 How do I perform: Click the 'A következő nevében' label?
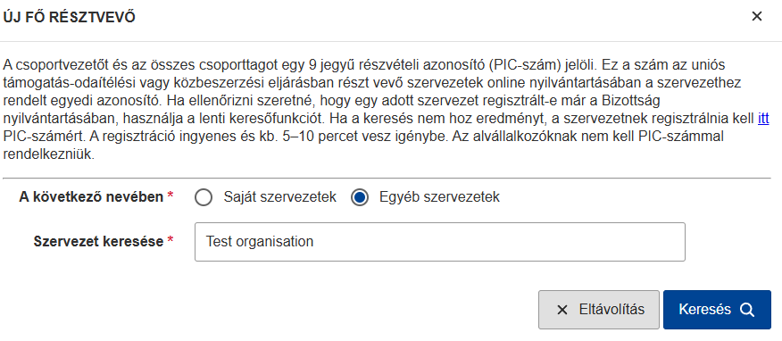coord(91,197)
